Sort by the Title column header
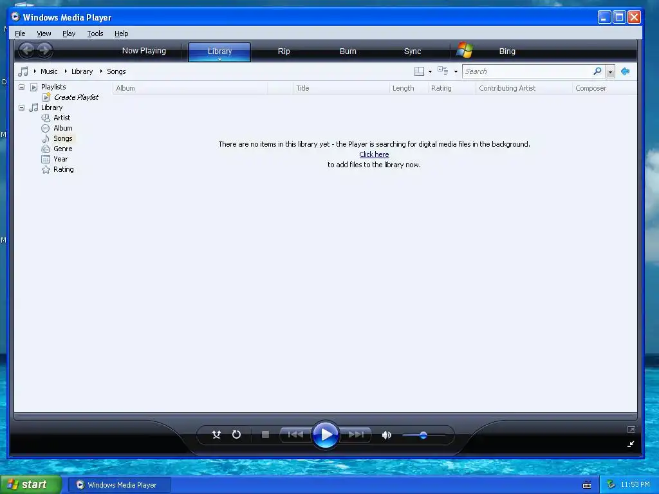Image resolution: width=659 pixels, height=494 pixels. pyautogui.click(x=341, y=88)
